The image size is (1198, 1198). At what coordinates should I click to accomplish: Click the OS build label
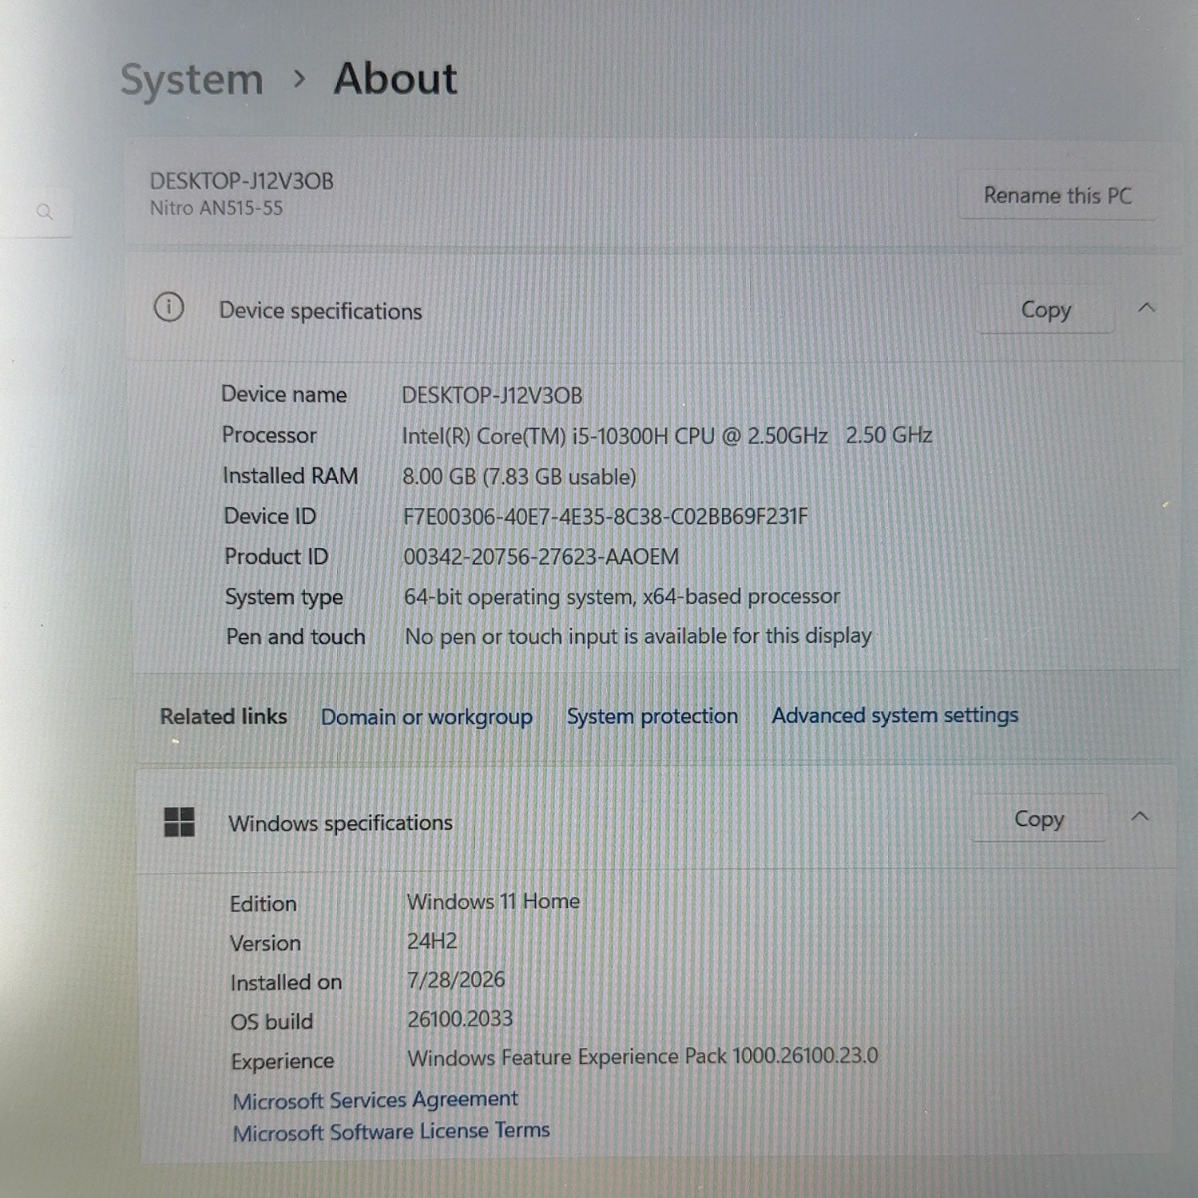pyautogui.click(x=272, y=1021)
